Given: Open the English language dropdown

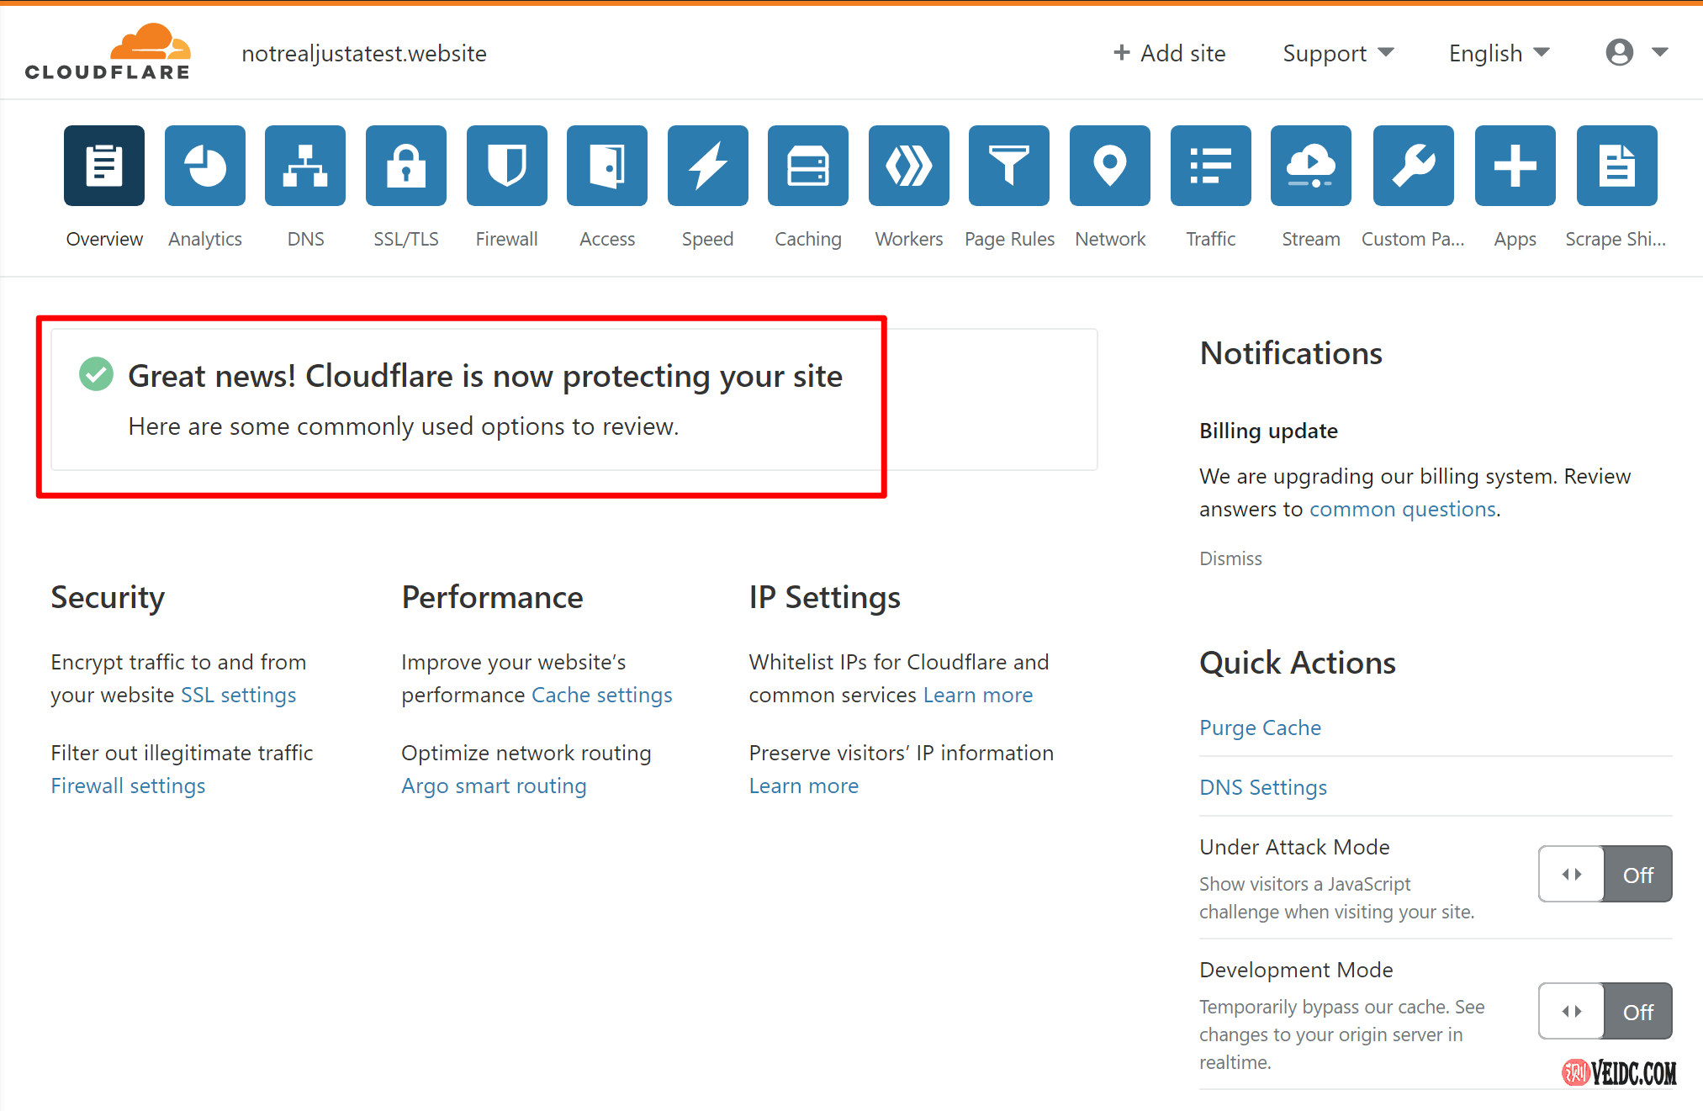Looking at the screenshot, I should (1499, 53).
